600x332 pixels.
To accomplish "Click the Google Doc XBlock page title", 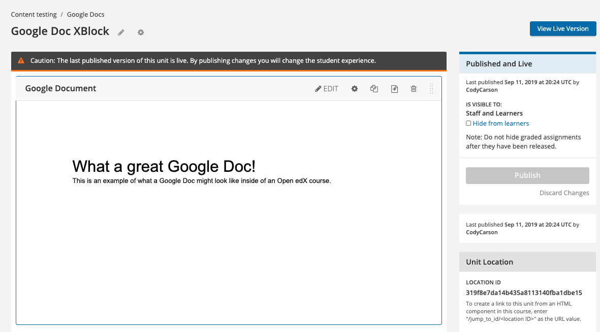I will tap(60, 31).
